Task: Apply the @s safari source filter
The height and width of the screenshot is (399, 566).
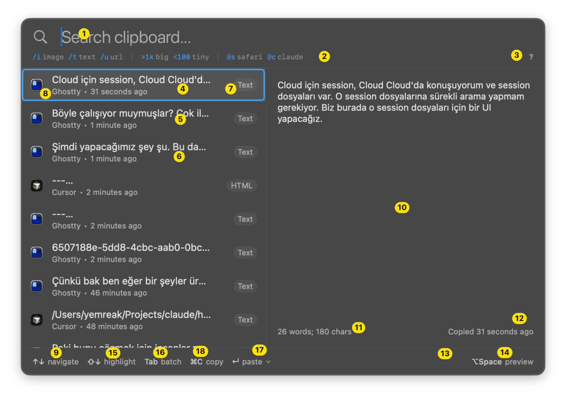Action: (x=244, y=57)
